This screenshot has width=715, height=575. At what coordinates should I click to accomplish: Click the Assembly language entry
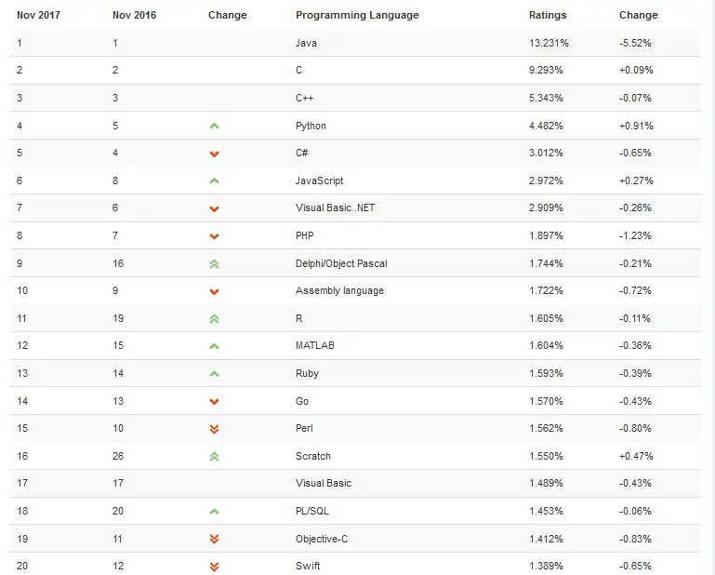[x=339, y=290]
